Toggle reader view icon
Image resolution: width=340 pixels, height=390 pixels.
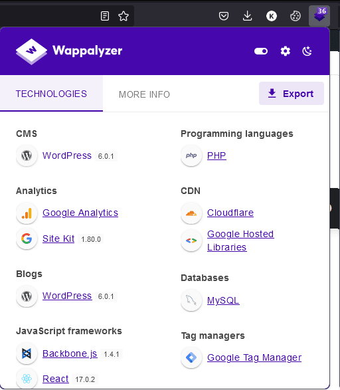tap(105, 16)
